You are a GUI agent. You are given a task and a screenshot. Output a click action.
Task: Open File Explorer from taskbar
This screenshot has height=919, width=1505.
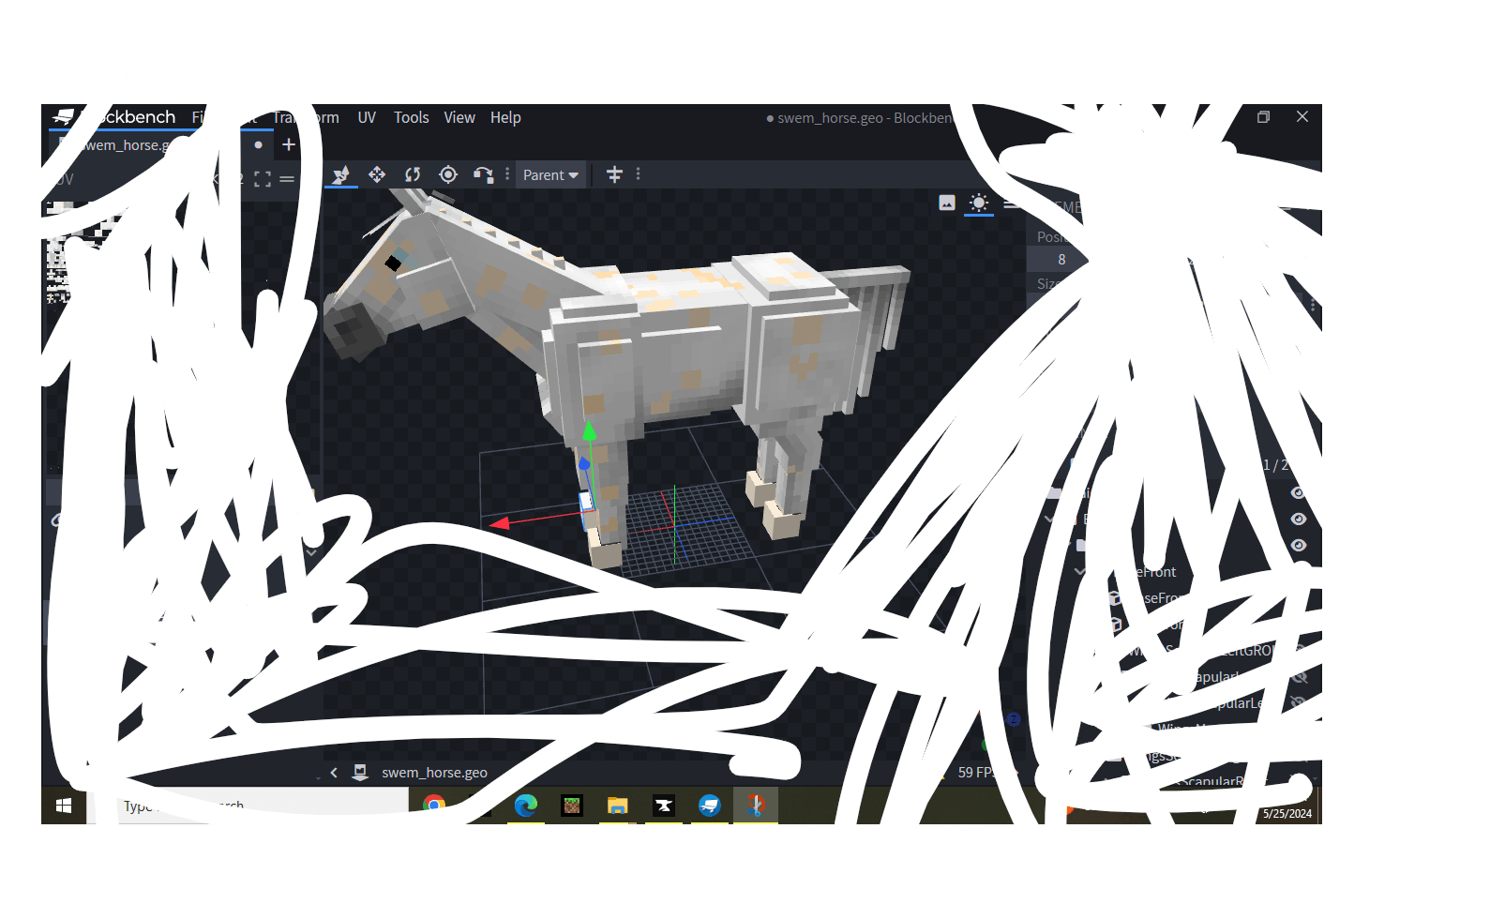pyautogui.click(x=617, y=806)
